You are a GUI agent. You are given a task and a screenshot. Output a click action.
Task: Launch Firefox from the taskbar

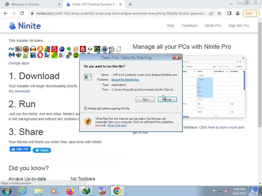click(70, 191)
